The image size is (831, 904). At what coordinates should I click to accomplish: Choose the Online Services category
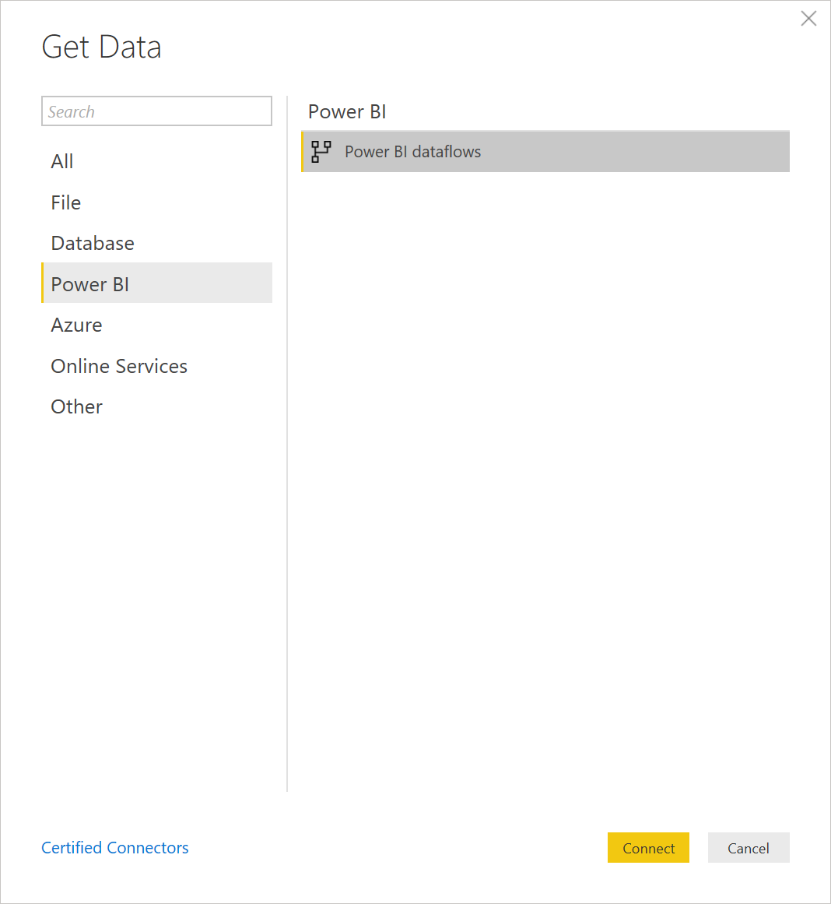119,366
